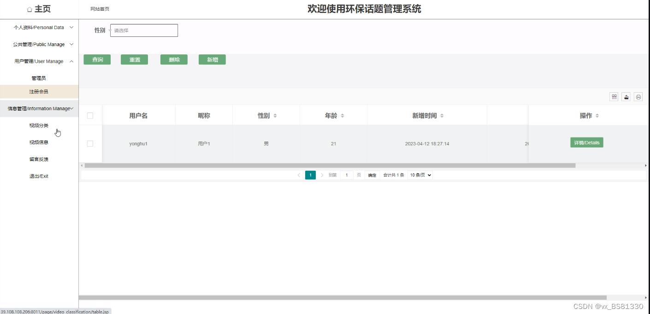Viewport: 650px width, 314px height.
Task: Select page 1 in pagination
Action: coord(310,175)
